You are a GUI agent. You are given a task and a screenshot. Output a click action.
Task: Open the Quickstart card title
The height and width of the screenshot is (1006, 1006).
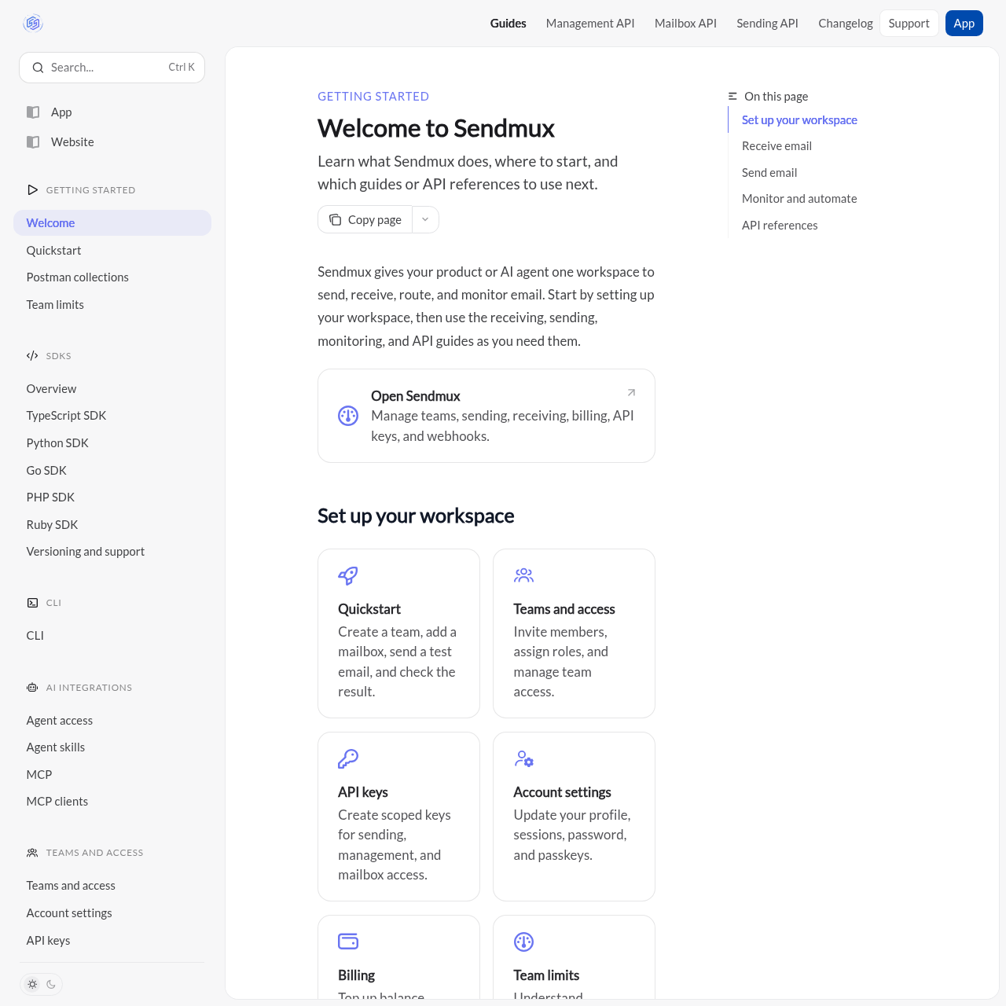(x=369, y=609)
